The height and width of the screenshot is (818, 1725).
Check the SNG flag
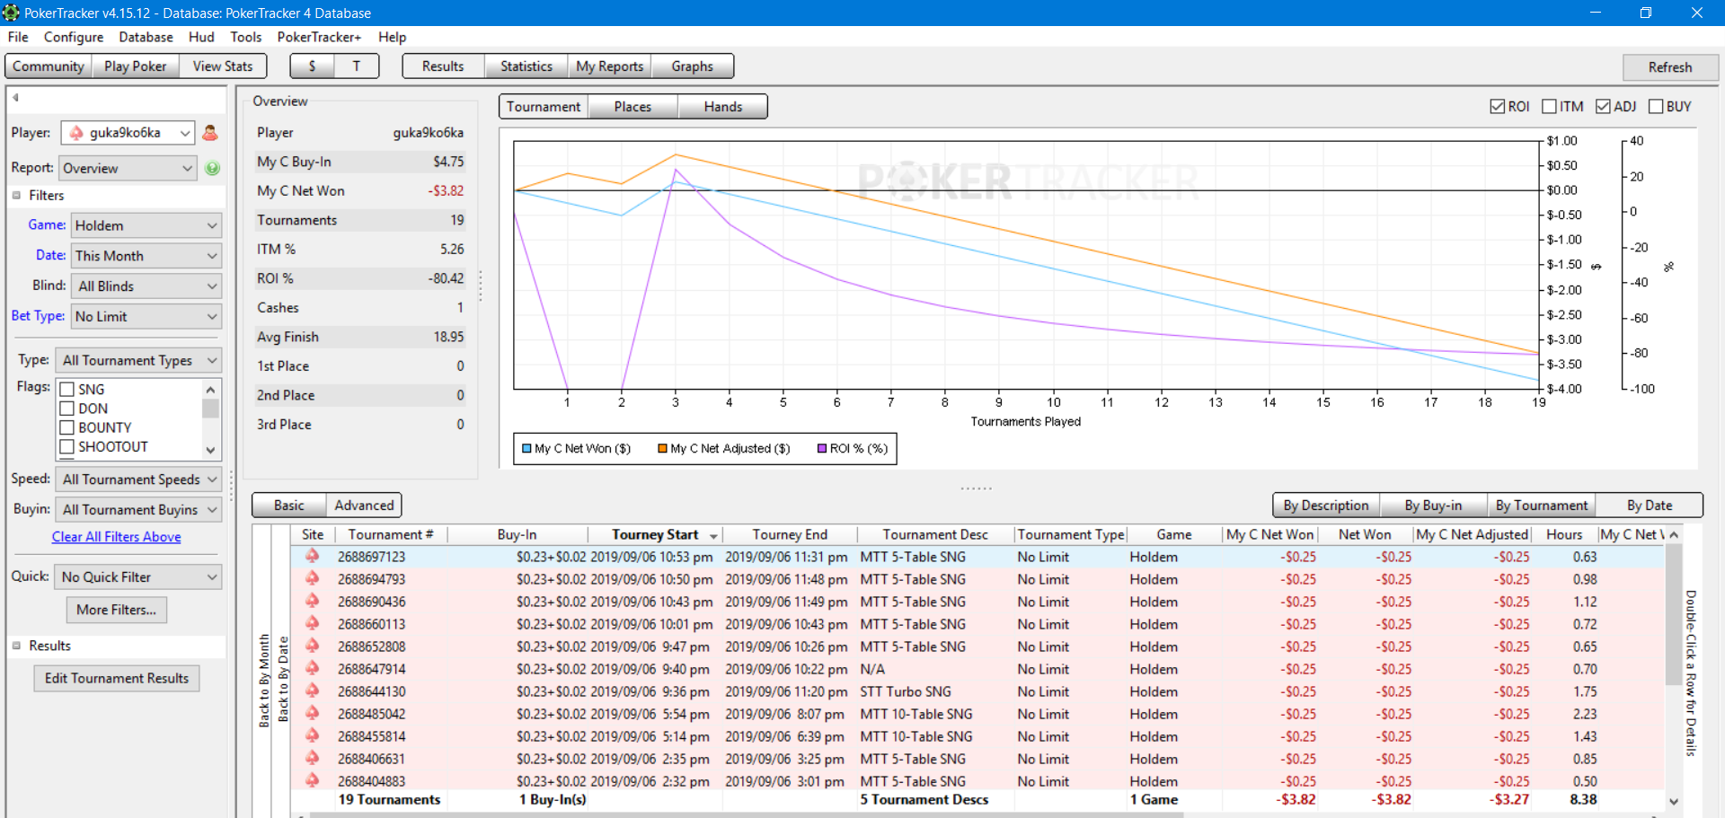click(66, 389)
